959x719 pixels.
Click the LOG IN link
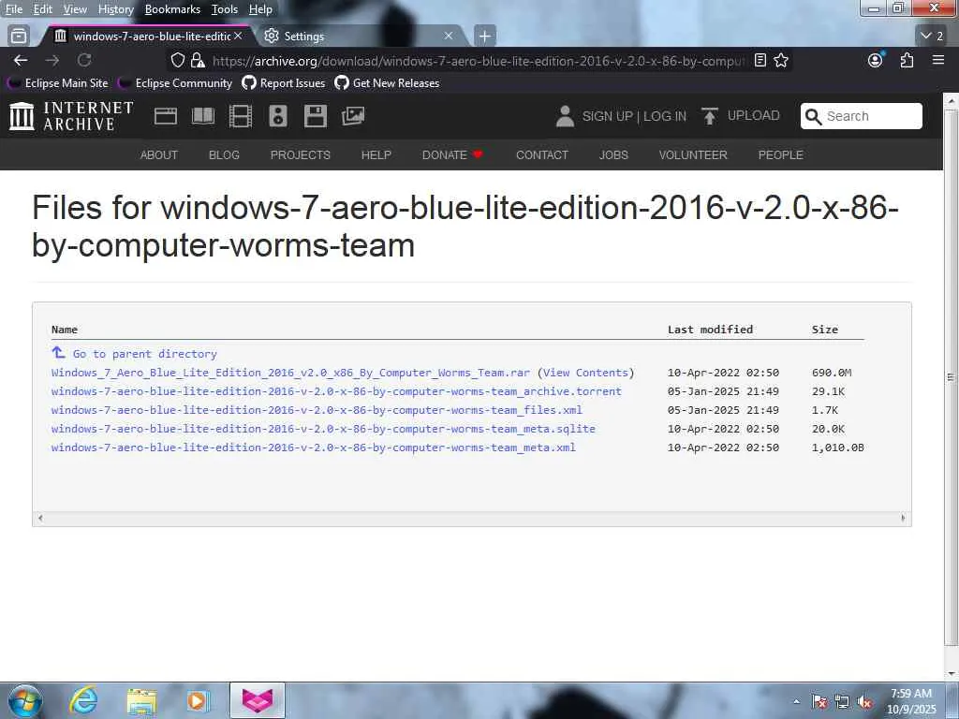(665, 116)
